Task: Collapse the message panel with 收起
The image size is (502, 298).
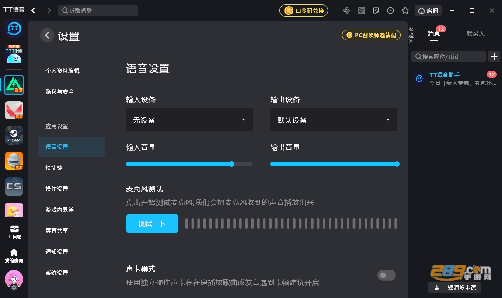Action: coord(411,35)
